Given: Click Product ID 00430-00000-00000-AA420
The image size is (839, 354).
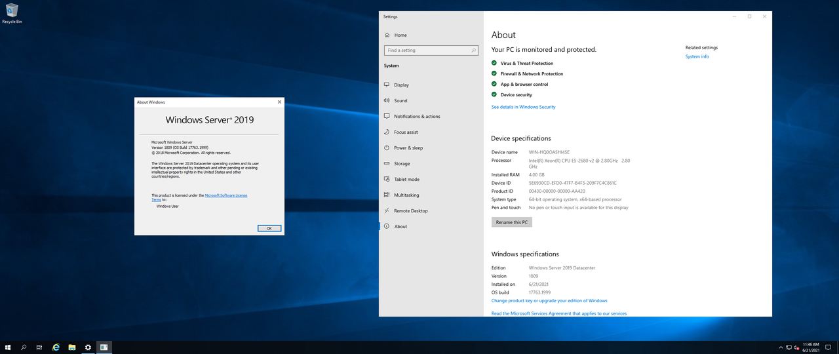Looking at the screenshot, I should coord(557,191).
